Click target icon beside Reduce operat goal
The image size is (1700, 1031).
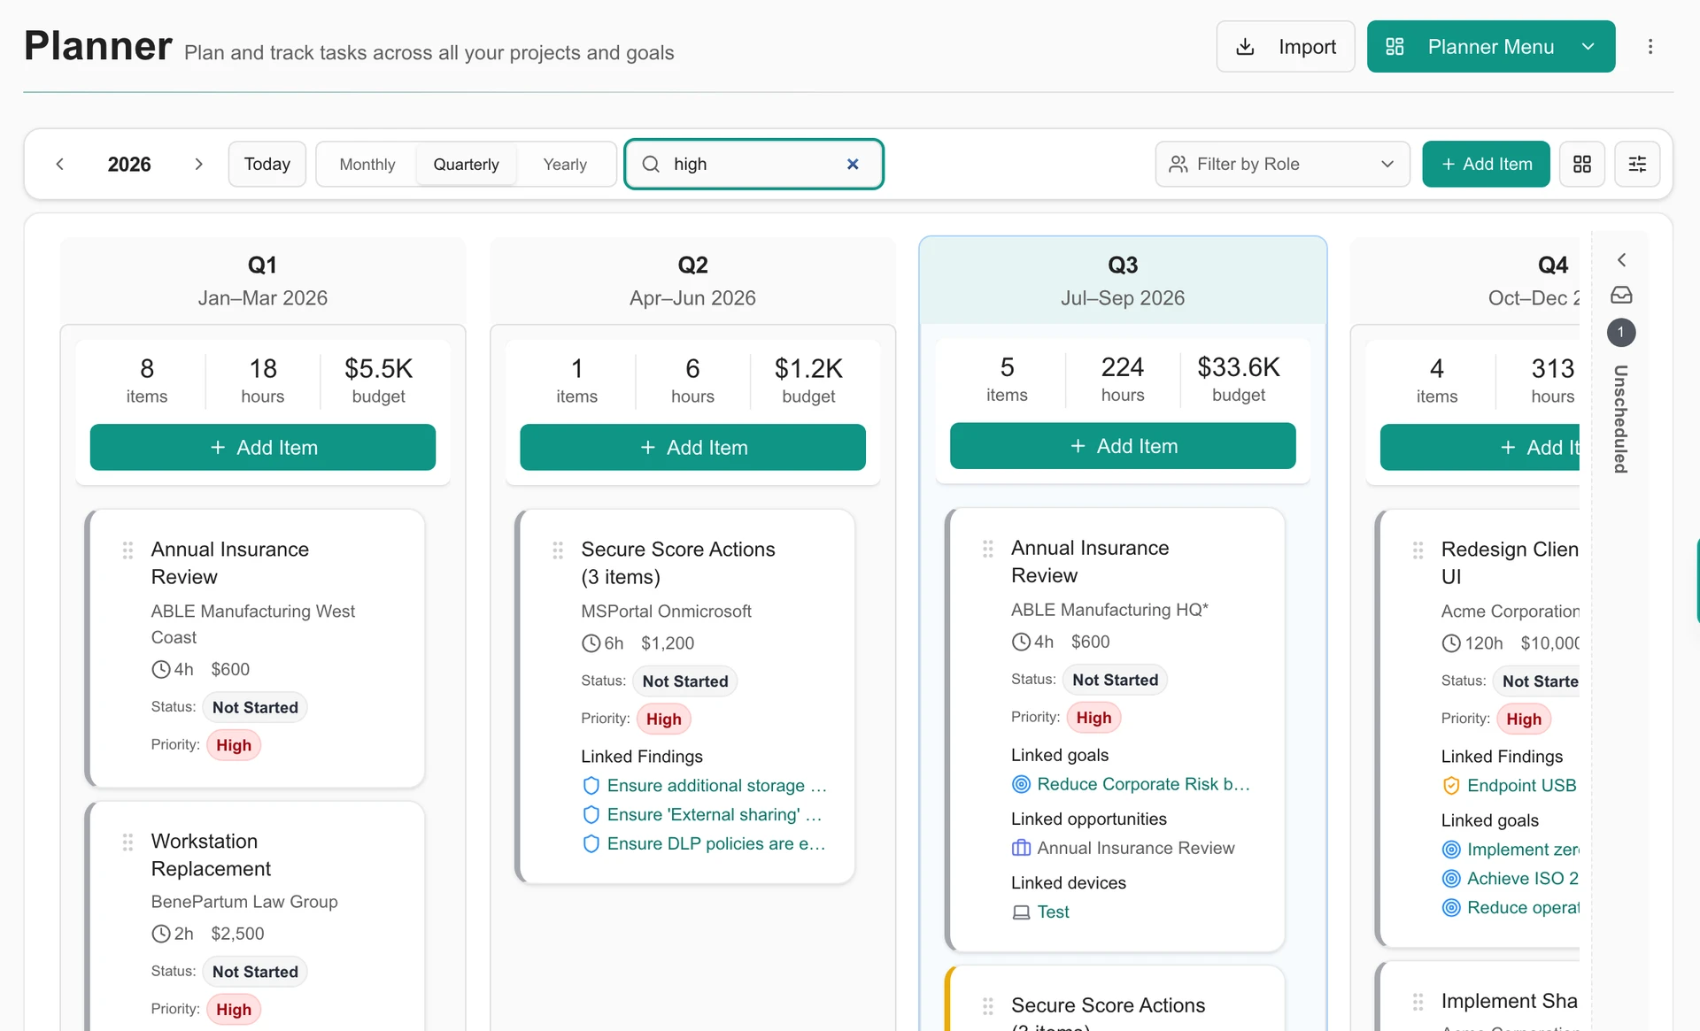coord(1451,908)
